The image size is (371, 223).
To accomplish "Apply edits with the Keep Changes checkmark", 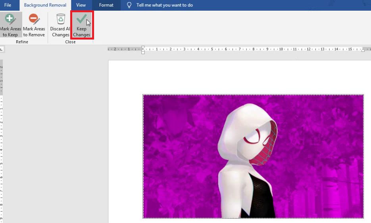I will click(x=82, y=25).
